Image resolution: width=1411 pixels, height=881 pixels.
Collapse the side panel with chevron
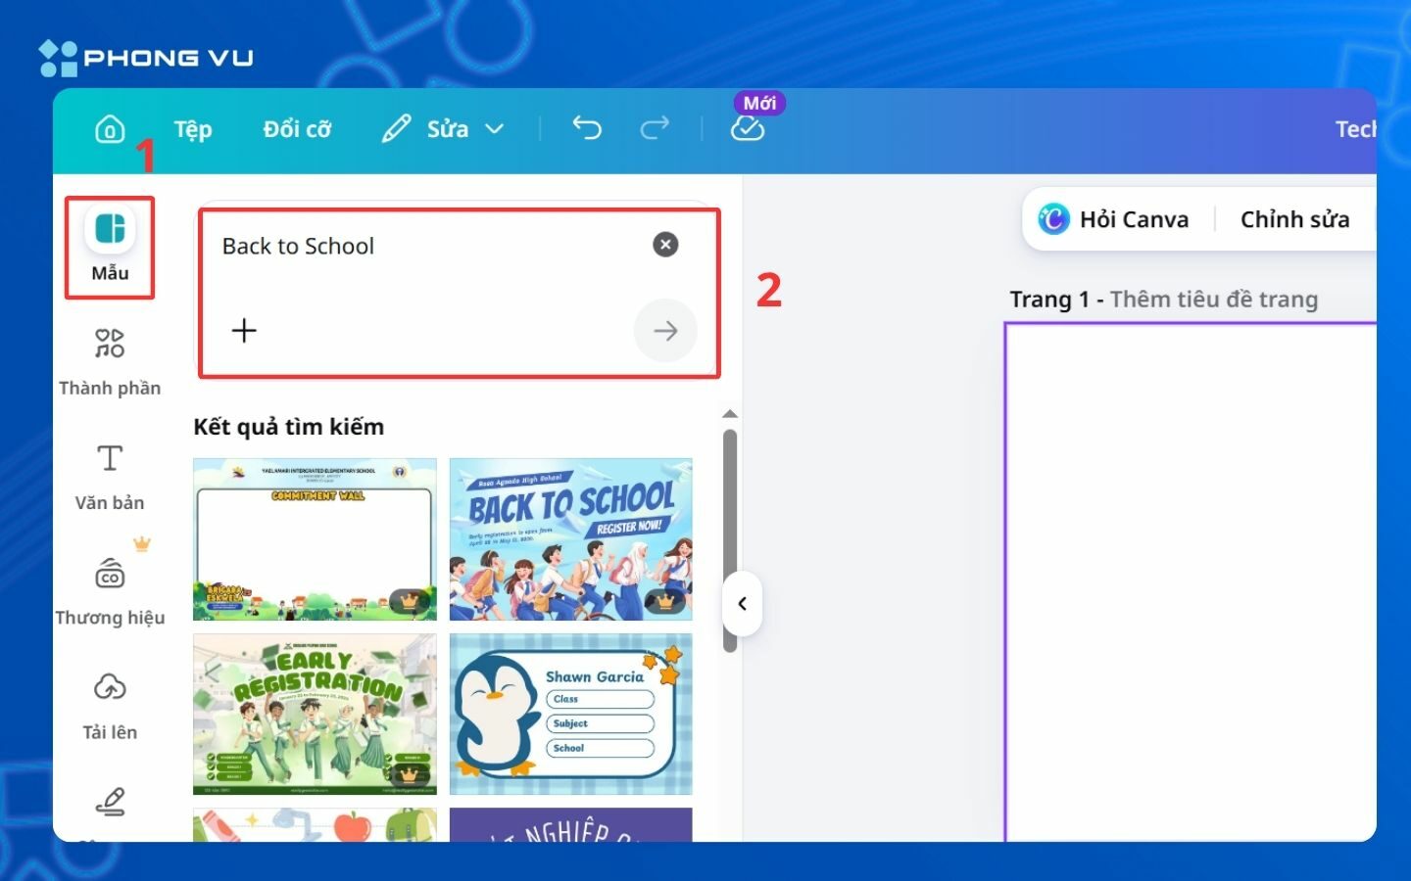(x=743, y=604)
